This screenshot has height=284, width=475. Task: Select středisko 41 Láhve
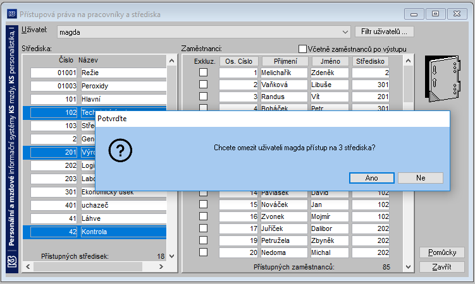click(99, 219)
